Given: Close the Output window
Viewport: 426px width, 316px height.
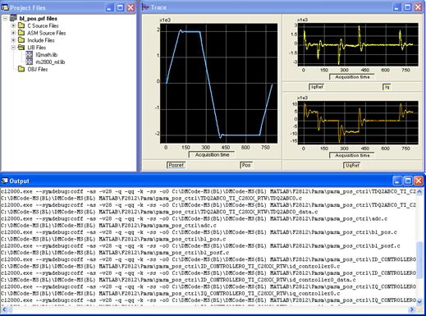Looking at the screenshot, I should [x=419, y=181].
